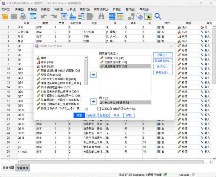This screenshot has width=216, height=177.
Task: Select 专业分类 in the factor box
Action: pos(125,103)
